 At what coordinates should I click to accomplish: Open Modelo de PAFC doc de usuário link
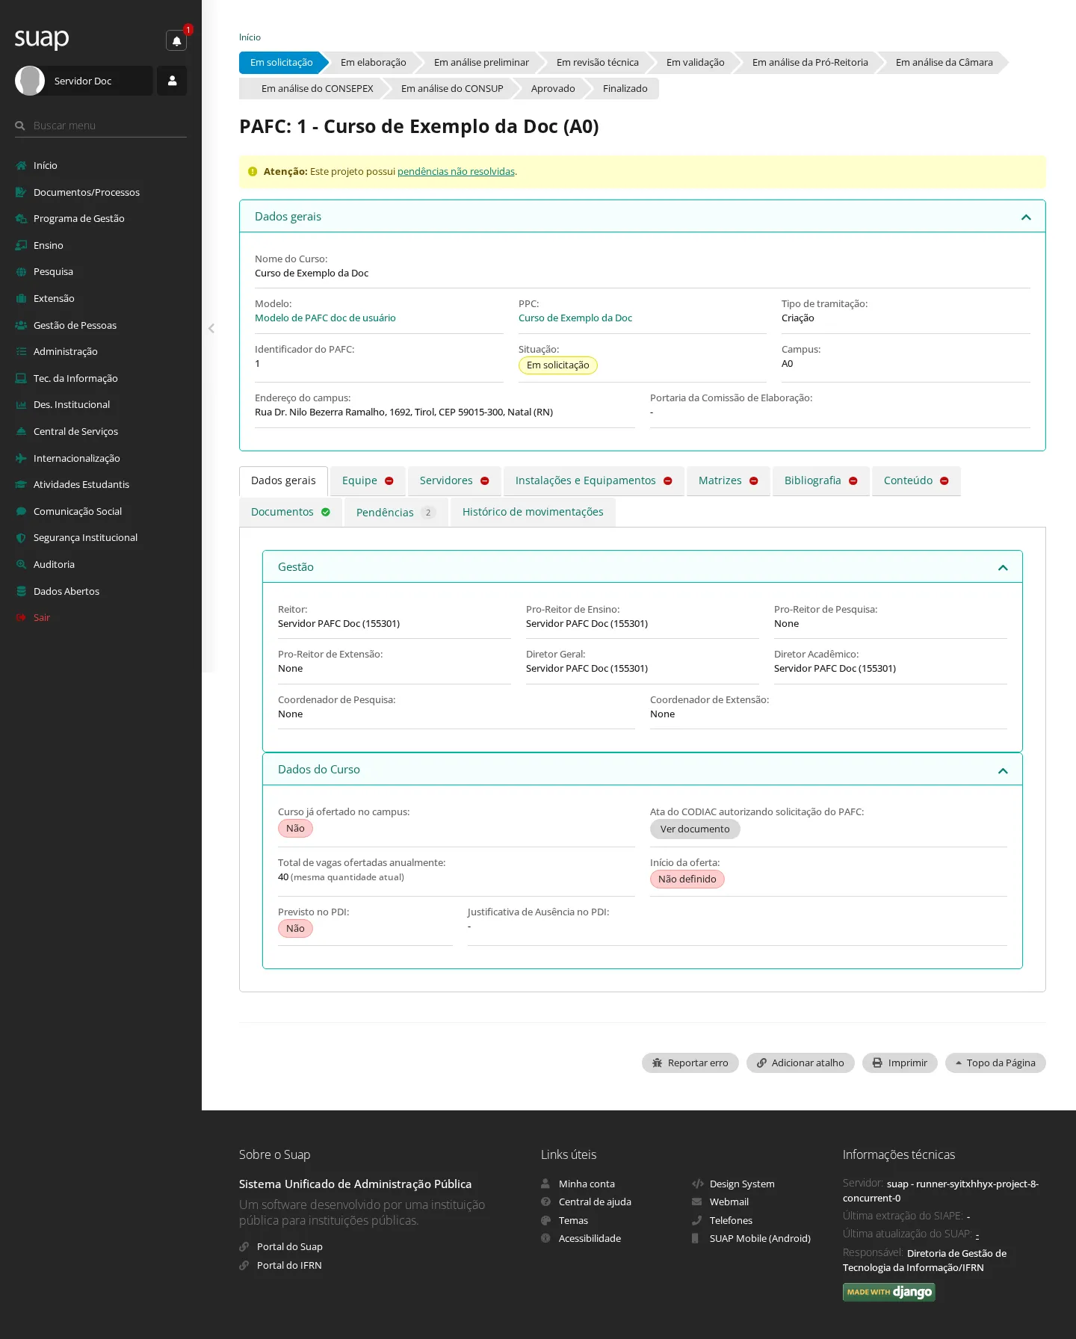coord(325,318)
